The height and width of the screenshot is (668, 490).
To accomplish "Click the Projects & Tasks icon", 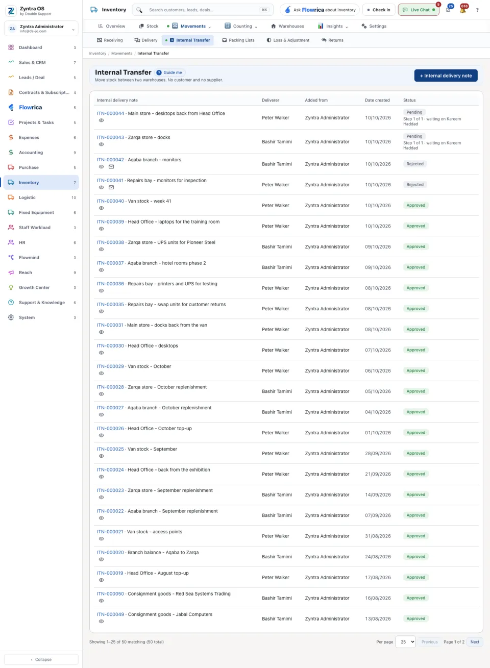I will point(11,122).
